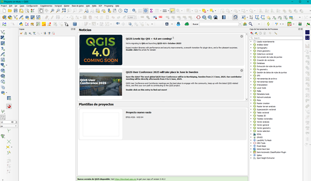Open the Buscar locator dropdown arrow
The width and height of the screenshot is (311, 181).
240,24
